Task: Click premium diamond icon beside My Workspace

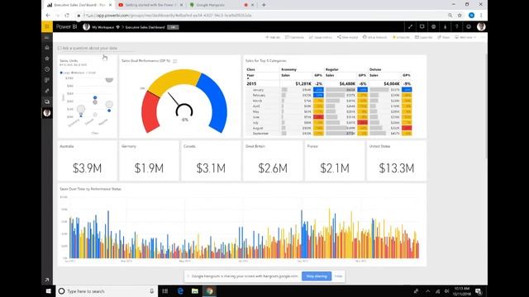Action: [117, 27]
